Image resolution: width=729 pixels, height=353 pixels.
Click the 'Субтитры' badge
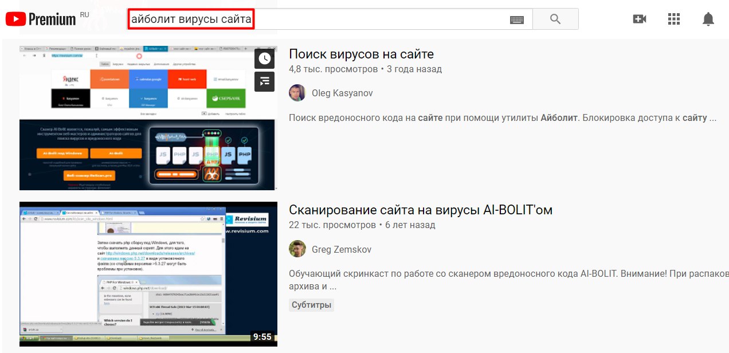[311, 305]
